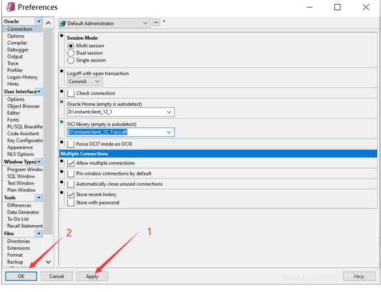The height and width of the screenshot is (292, 381).
Task: Open Compiler preferences
Action: pyautogui.click(x=17, y=43)
